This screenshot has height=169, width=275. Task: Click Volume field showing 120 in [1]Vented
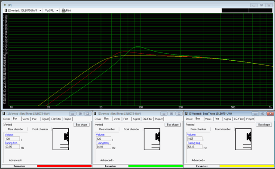click(x=12, y=139)
